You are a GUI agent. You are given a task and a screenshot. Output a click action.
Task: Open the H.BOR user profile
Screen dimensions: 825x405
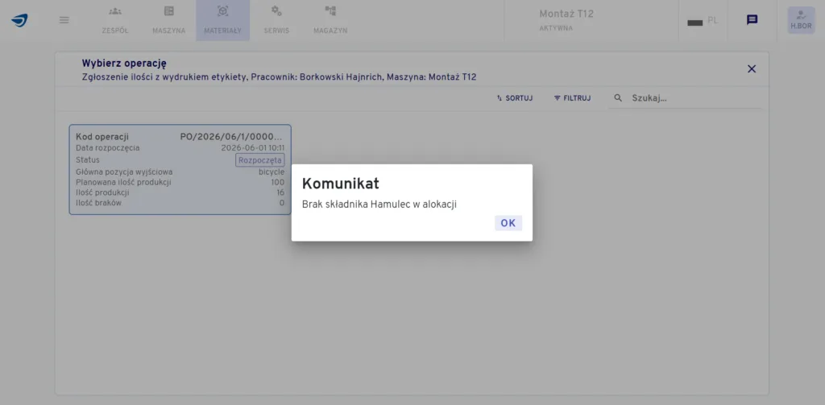pyautogui.click(x=801, y=20)
